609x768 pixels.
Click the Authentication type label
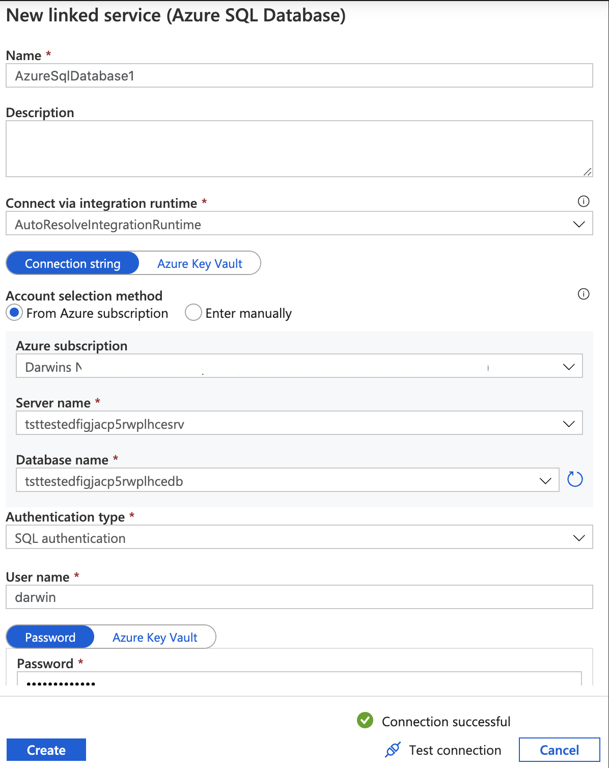tap(65, 517)
